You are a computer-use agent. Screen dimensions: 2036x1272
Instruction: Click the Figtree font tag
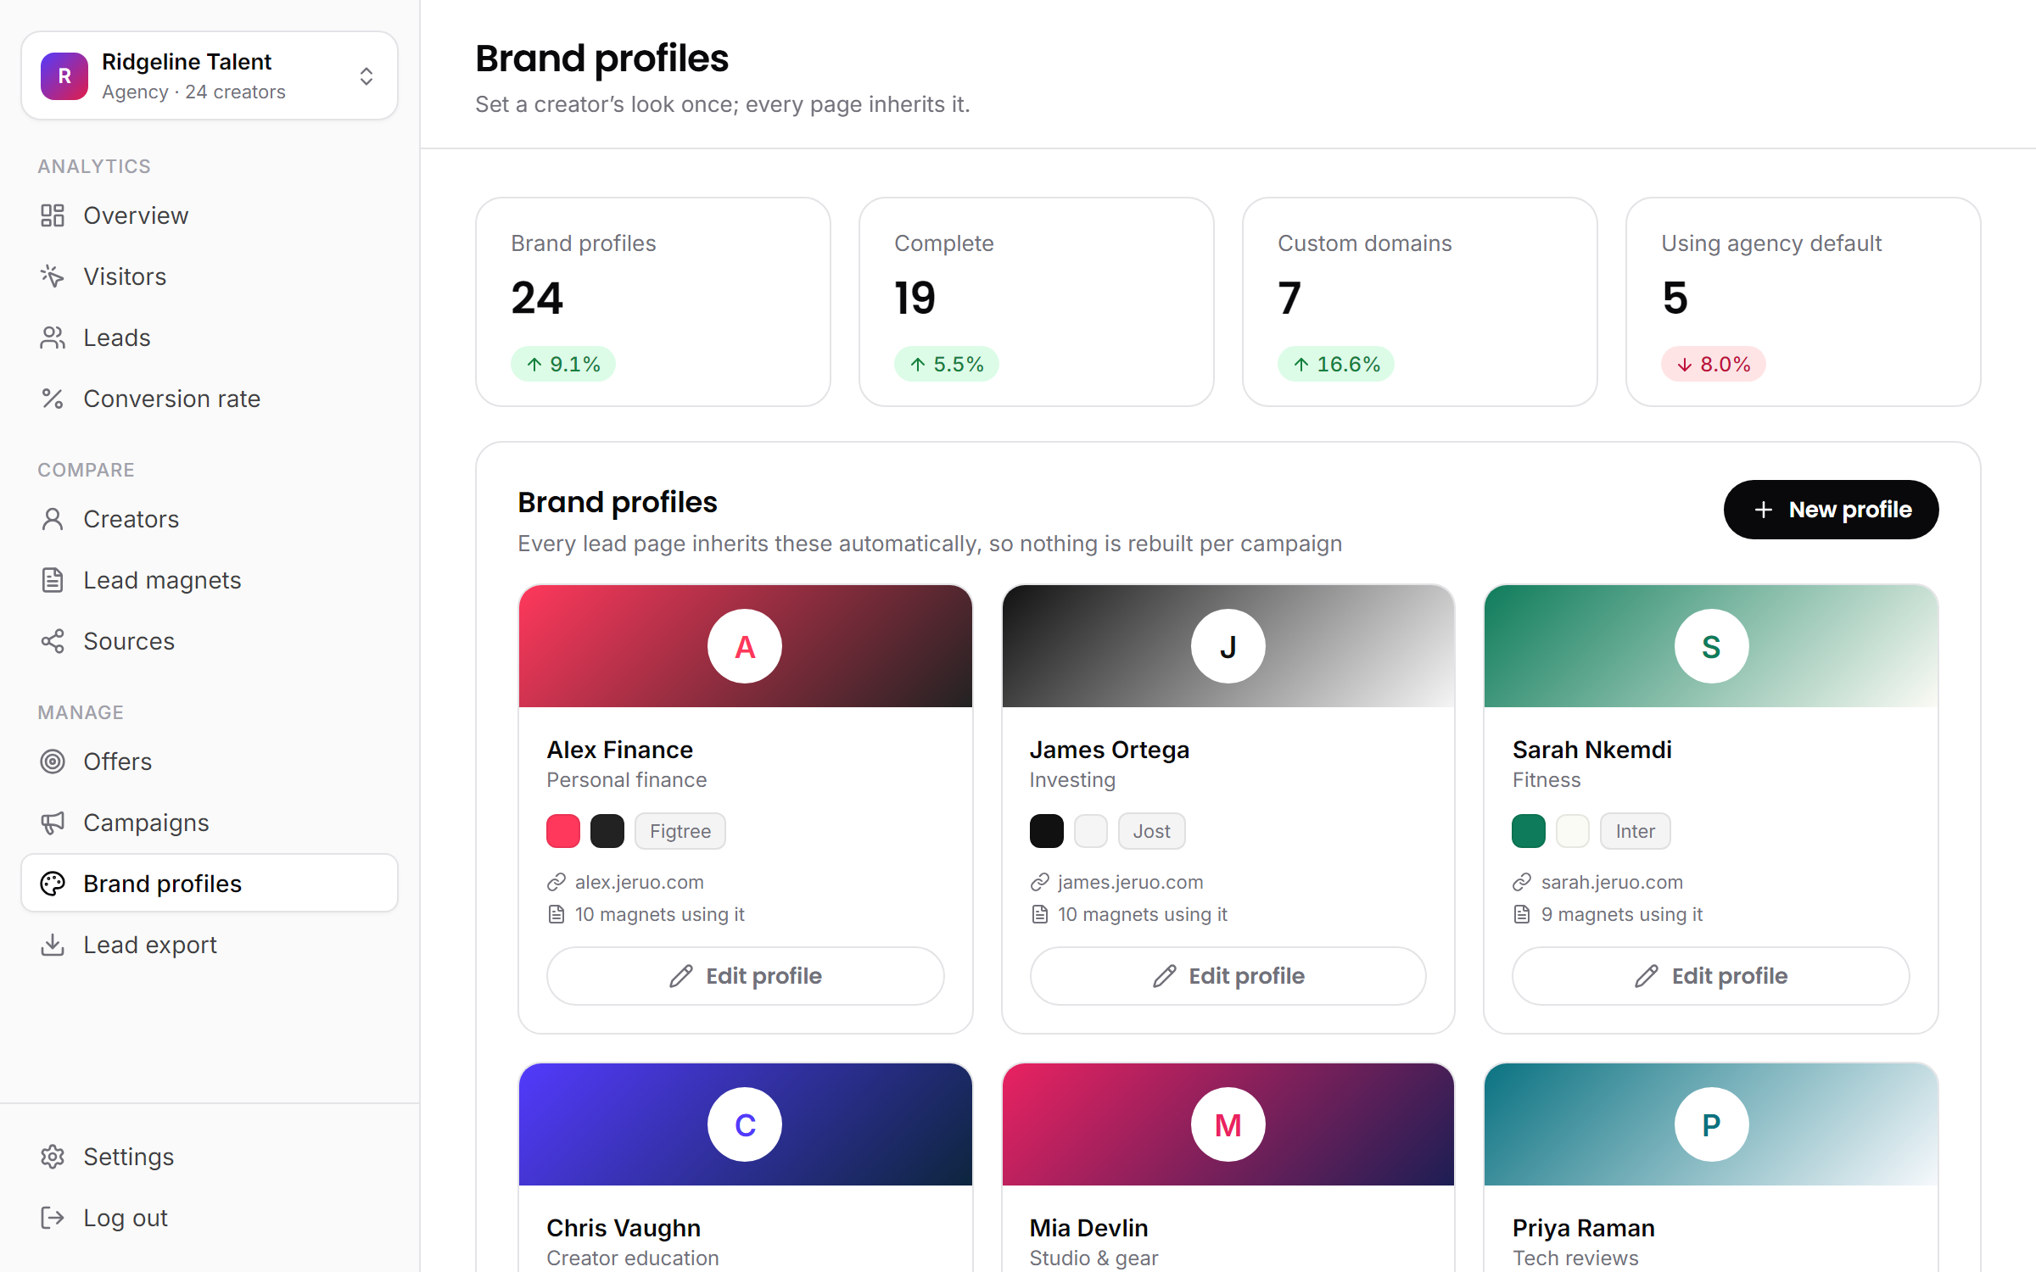(x=680, y=831)
